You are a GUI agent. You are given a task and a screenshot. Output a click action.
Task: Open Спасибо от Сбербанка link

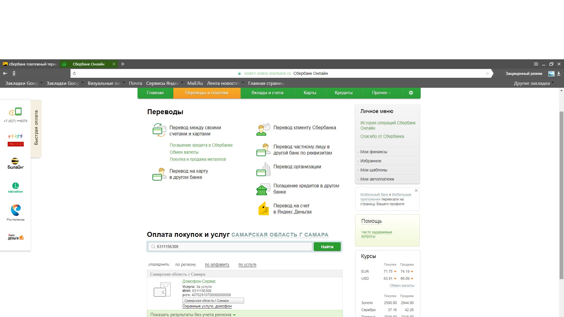382,136
